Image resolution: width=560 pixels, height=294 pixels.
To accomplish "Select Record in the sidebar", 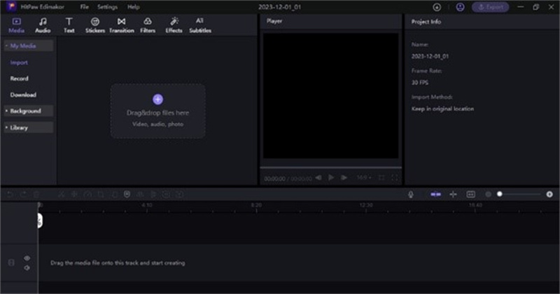I will tap(20, 78).
